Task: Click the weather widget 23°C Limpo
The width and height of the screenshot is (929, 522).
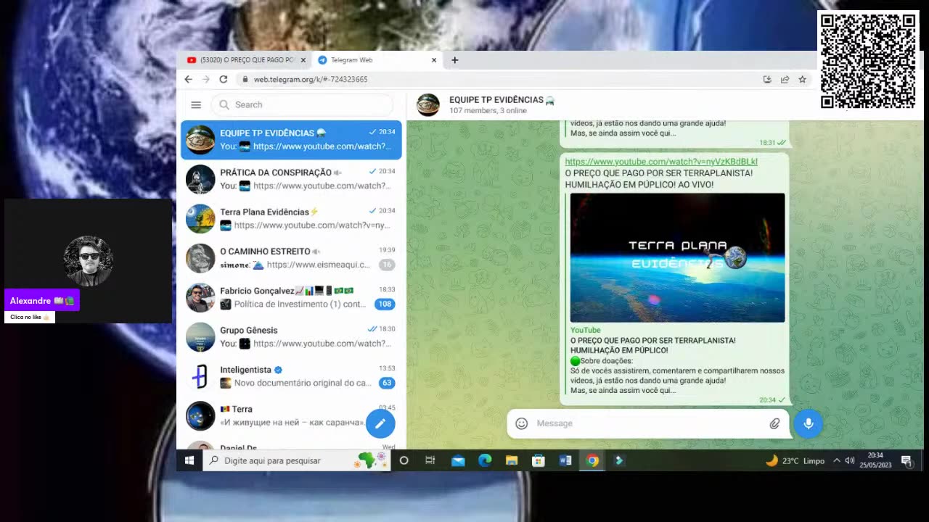Action: [795, 460]
